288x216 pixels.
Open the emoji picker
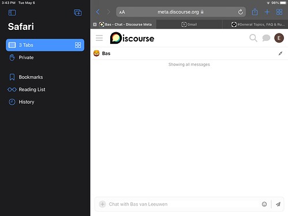[x=264, y=204]
